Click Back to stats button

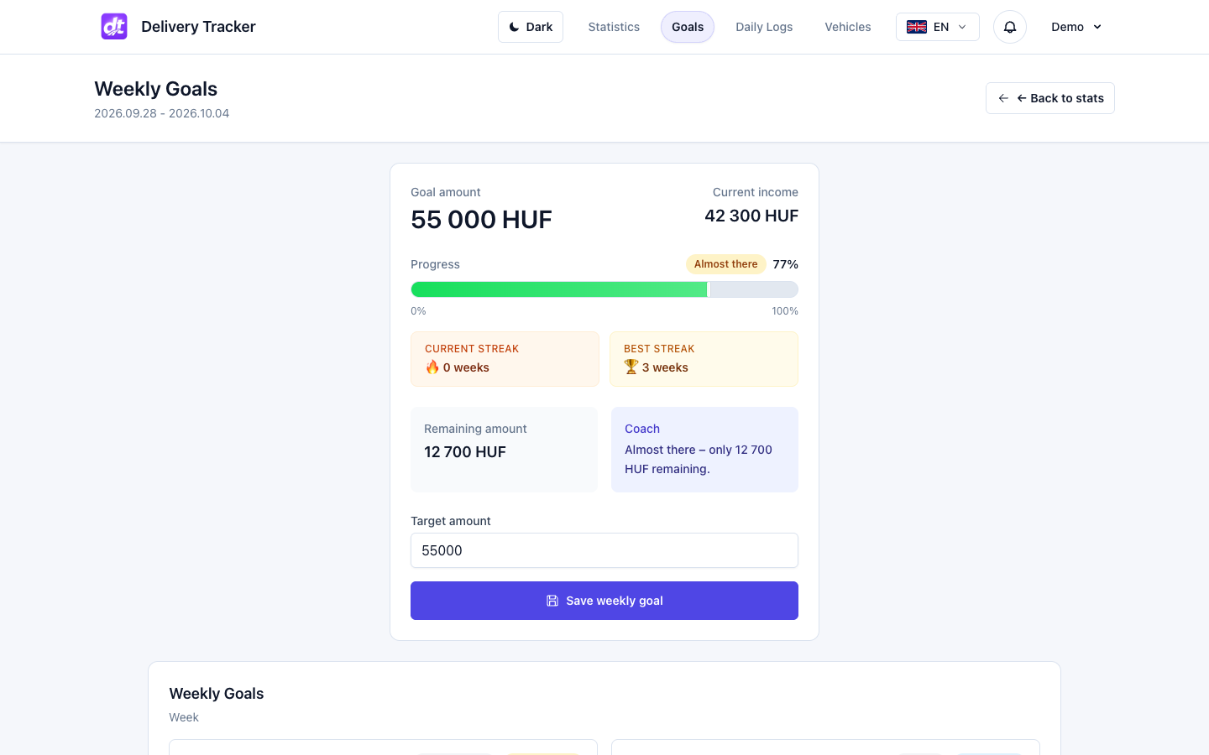tap(1050, 98)
